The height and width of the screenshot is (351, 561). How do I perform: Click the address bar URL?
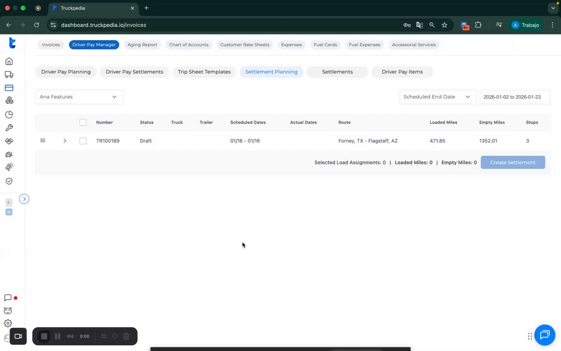click(x=103, y=25)
